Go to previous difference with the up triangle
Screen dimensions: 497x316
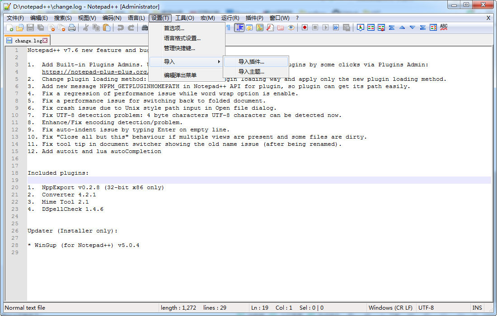pos(402,28)
